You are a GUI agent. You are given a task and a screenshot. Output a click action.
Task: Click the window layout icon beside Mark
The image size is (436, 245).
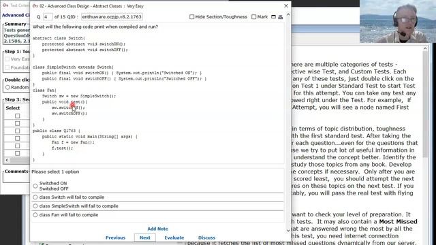274,17
